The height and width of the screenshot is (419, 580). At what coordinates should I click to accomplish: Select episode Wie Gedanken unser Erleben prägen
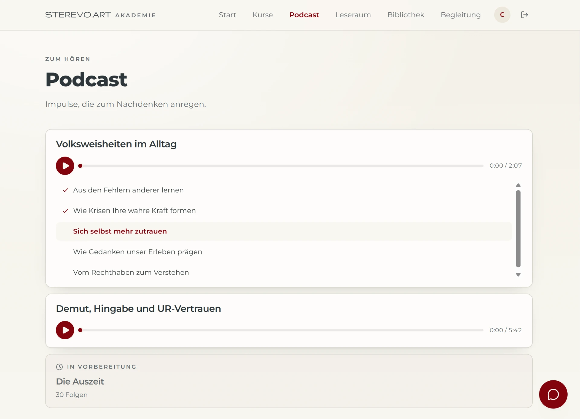[284, 252]
